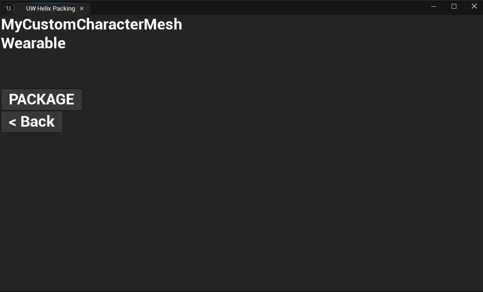Select the MyCustomCharacterMesh heading text
Viewport: 483px width, 292px height.
(x=92, y=24)
